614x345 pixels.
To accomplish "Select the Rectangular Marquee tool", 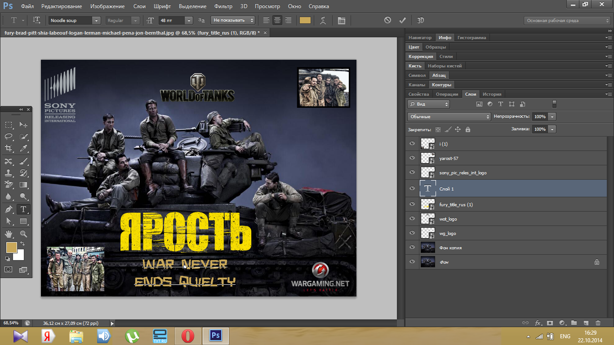I will pyautogui.click(x=9, y=124).
